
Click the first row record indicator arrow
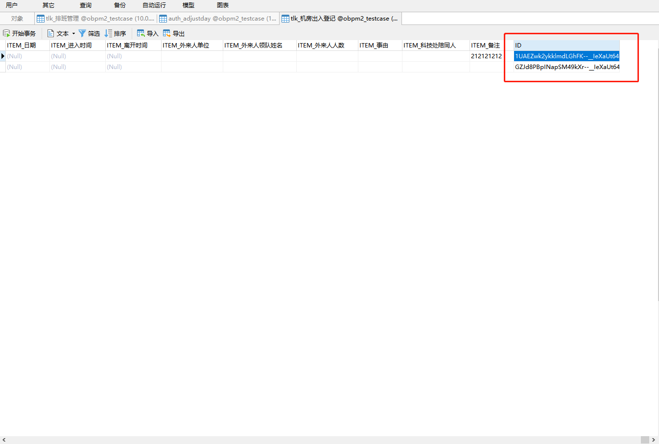tap(3, 56)
